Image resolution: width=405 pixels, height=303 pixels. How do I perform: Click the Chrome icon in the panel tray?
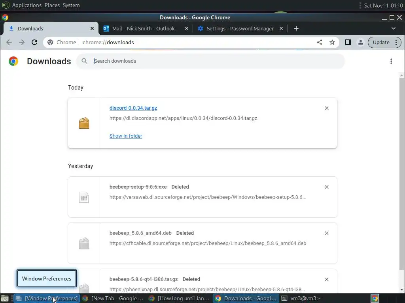375,298
